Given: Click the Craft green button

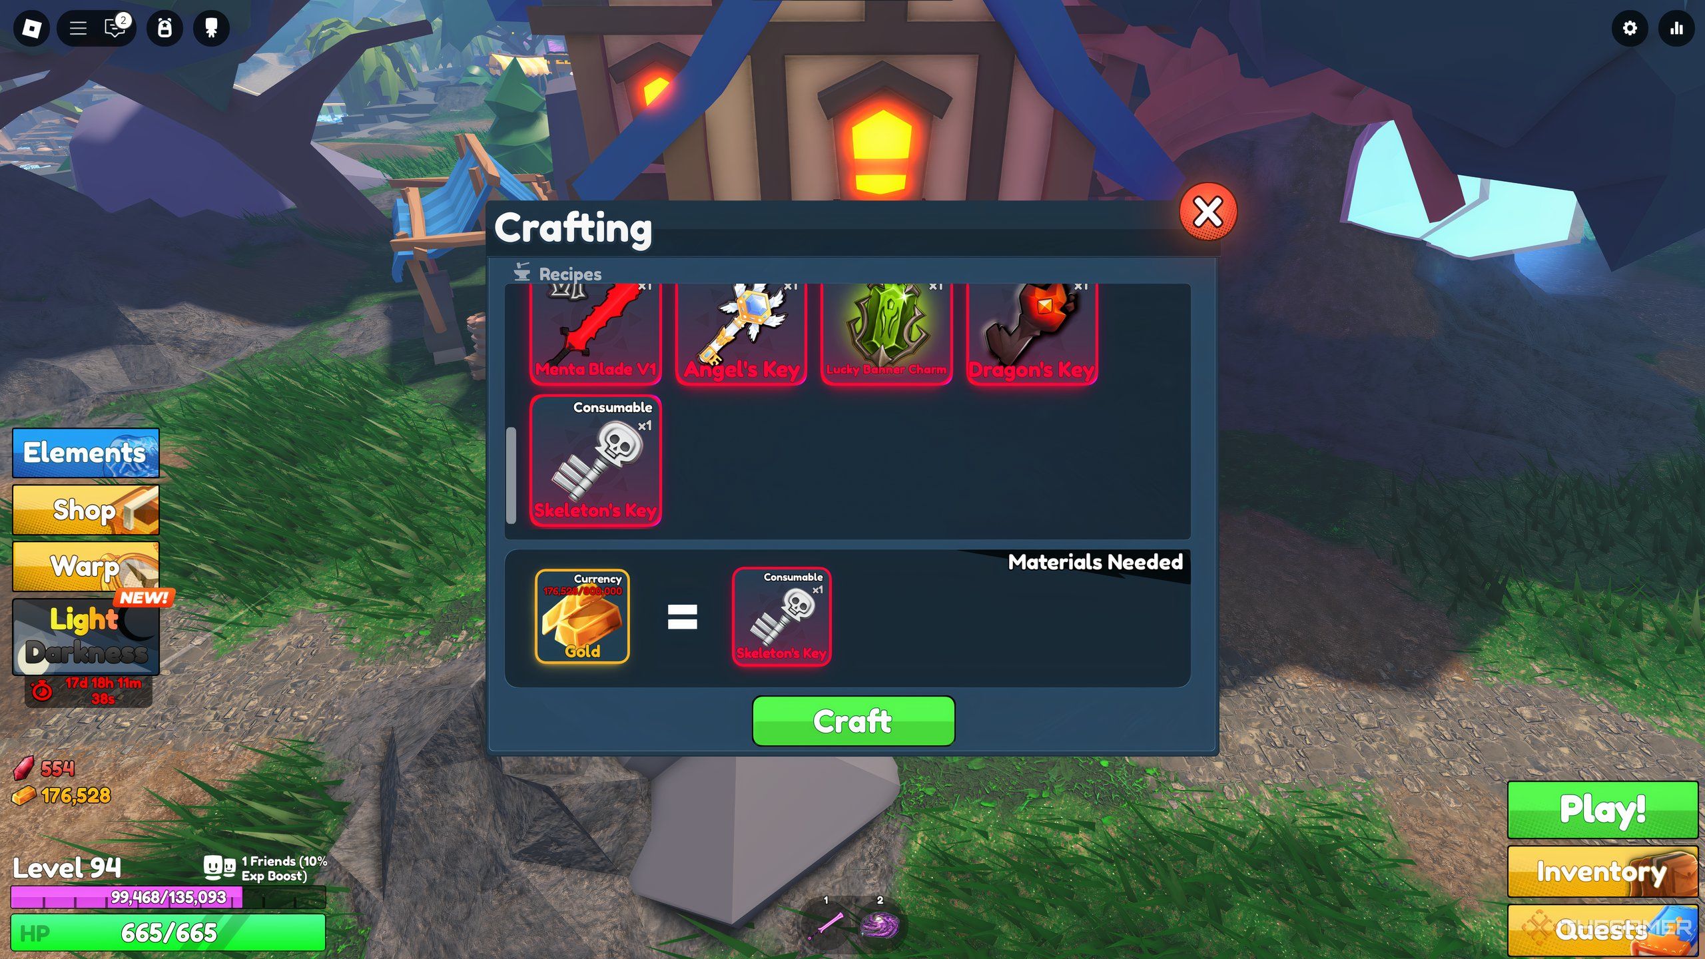Looking at the screenshot, I should pos(852,720).
